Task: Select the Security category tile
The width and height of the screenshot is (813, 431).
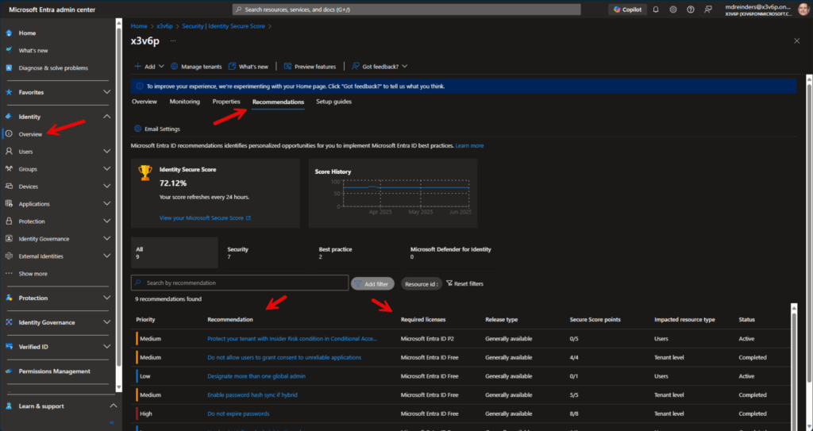Action: pyautogui.click(x=267, y=252)
